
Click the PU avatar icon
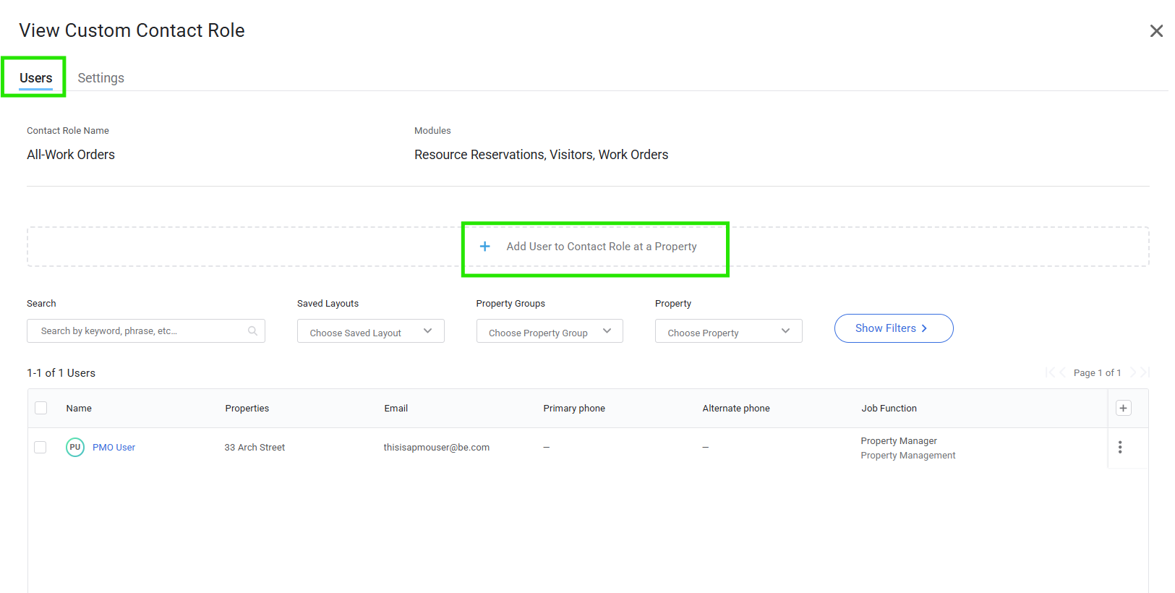pos(75,448)
